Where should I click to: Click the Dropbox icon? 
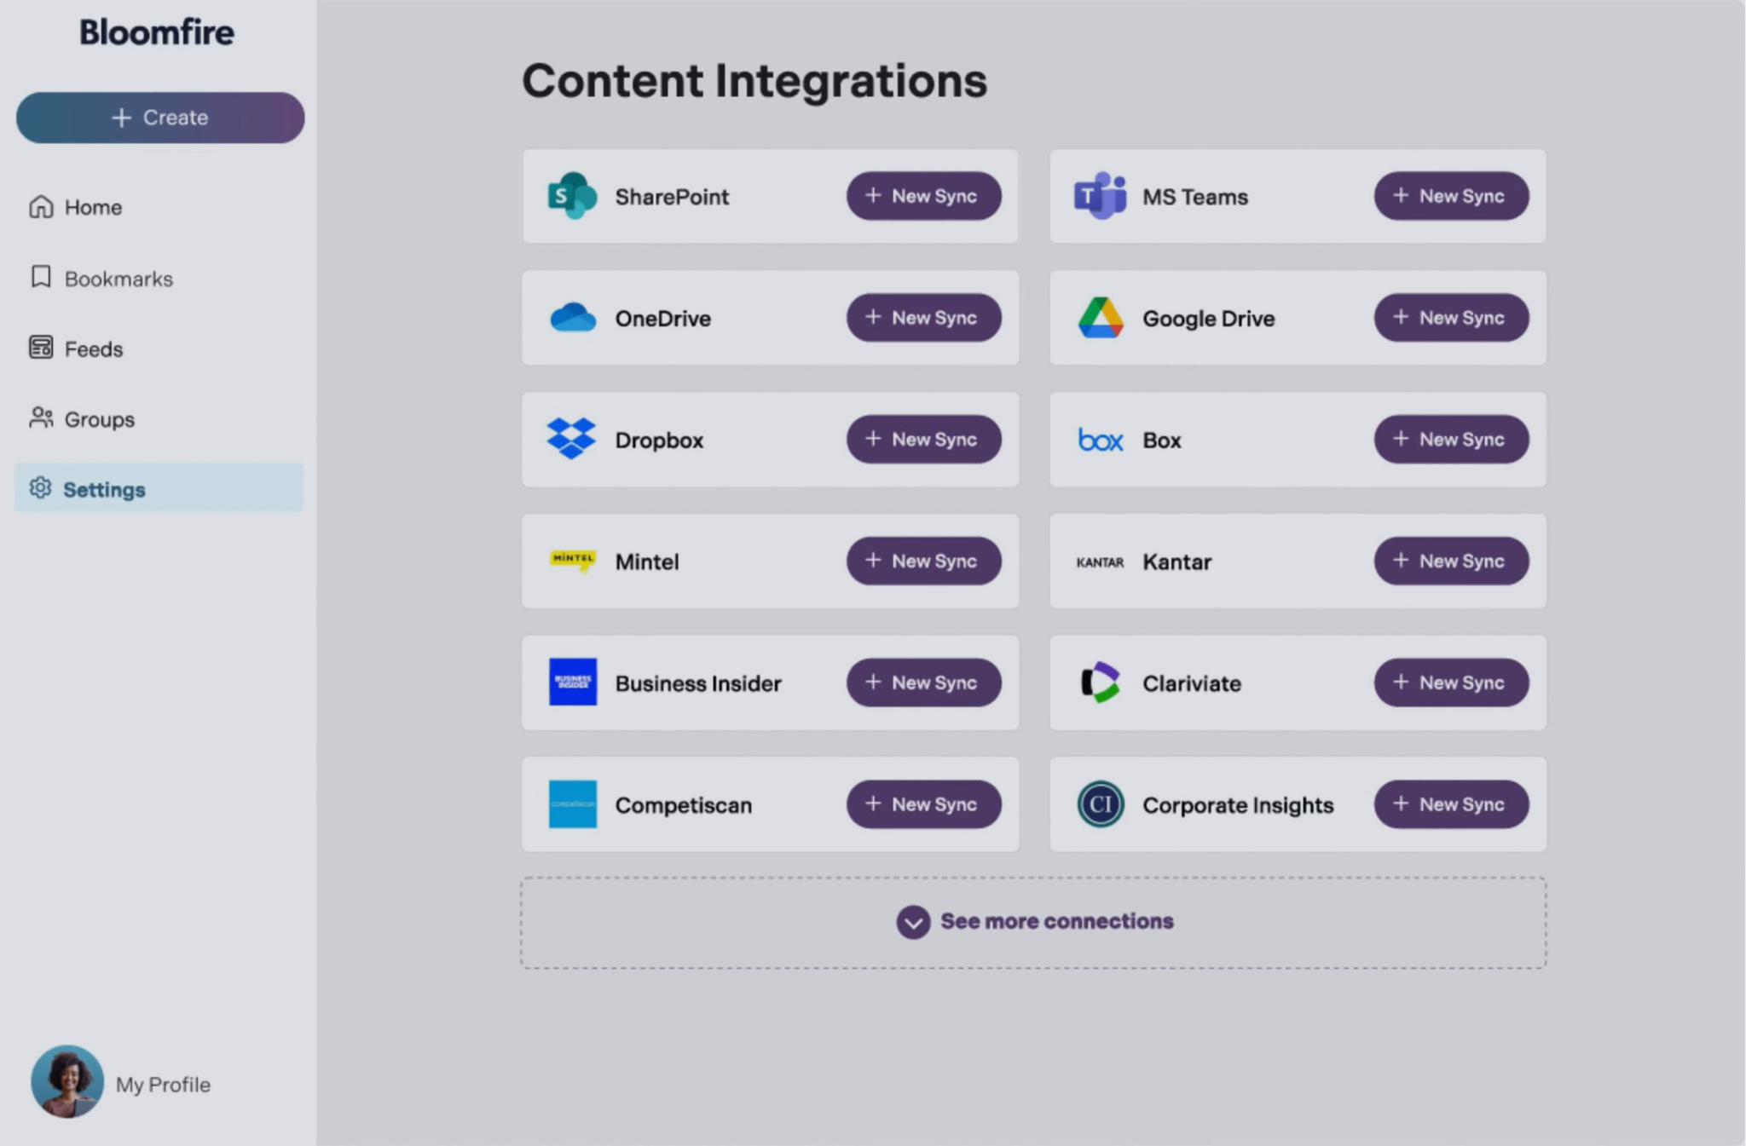[570, 439]
